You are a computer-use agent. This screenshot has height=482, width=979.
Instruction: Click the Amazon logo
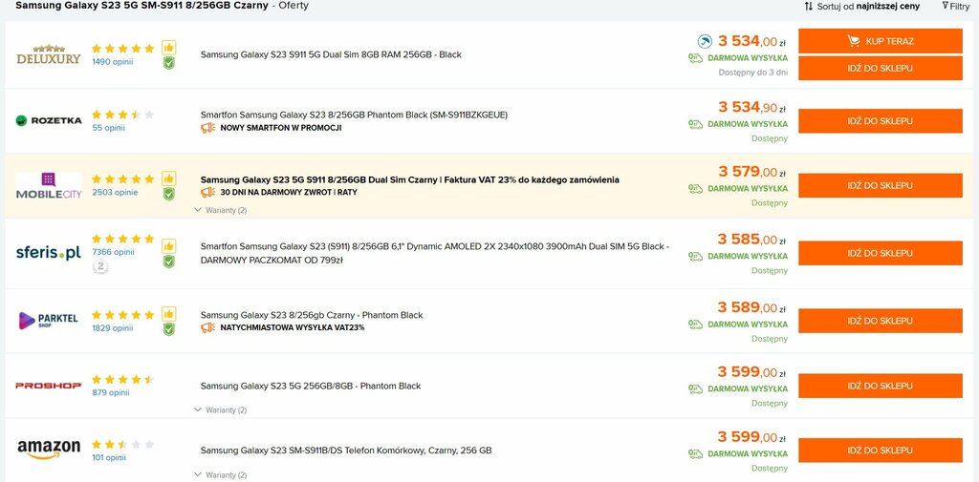49,450
